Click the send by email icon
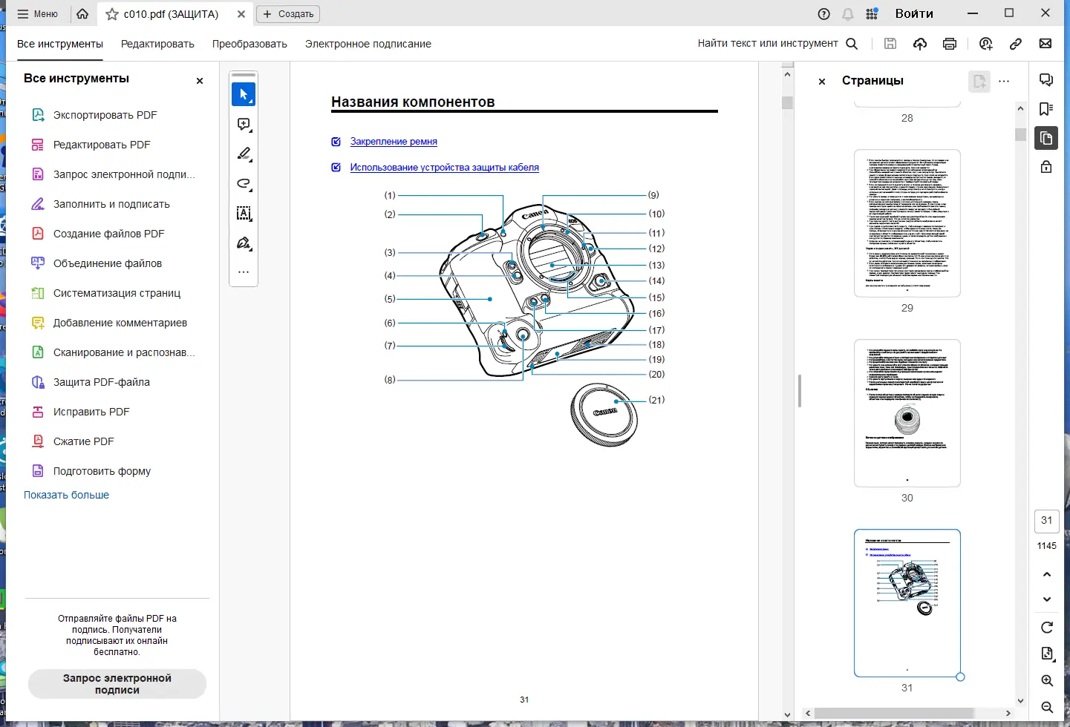Viewport: 1070px width, 727px height. tap(1046, 43)
